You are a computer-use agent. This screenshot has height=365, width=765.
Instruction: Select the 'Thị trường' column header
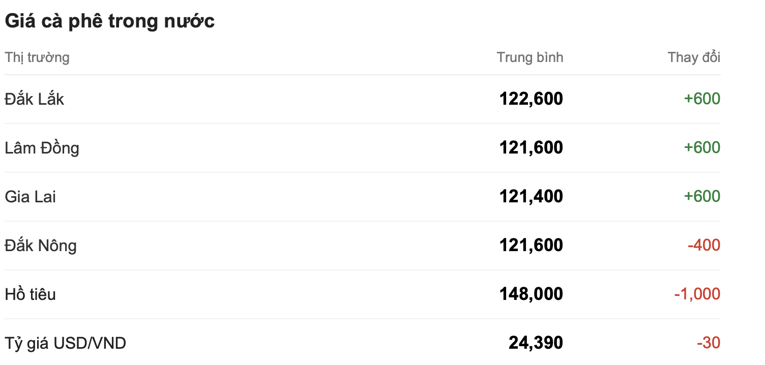[37, 57]
